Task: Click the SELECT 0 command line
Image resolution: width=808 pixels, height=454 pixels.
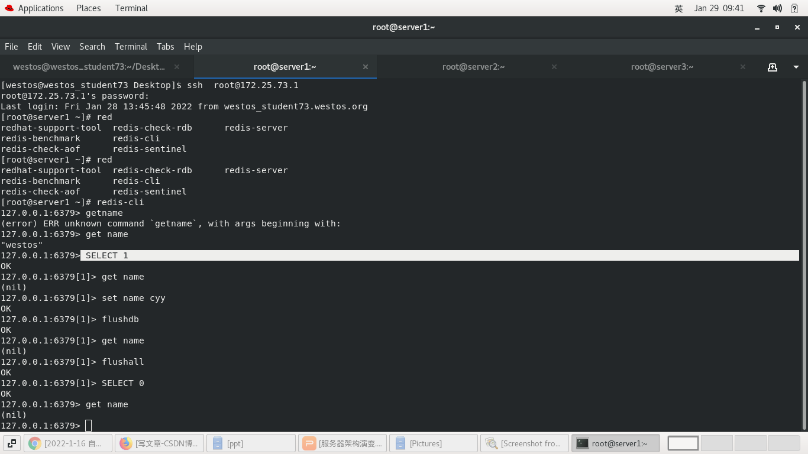Action: point(72,383)
